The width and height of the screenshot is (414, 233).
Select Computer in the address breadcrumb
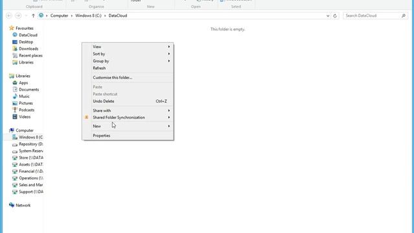[59, 16]
